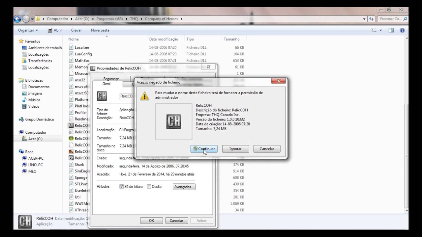The image size is (422, 237).
Task: Open Avançadas attributes button
Action: [184, 187]
